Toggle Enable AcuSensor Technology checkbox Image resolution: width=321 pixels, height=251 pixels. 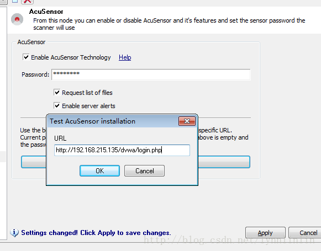[26, 57]
